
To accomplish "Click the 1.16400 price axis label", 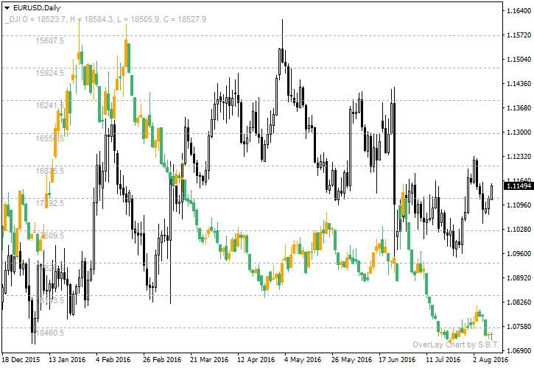I will click(x=519, y=11).
